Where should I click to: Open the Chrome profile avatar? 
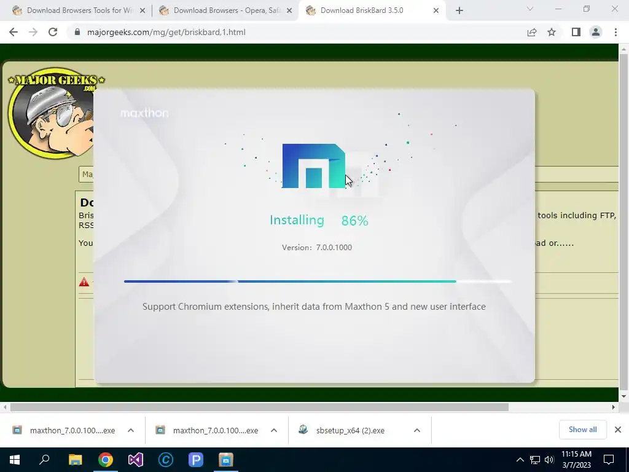tap(596, 32)
